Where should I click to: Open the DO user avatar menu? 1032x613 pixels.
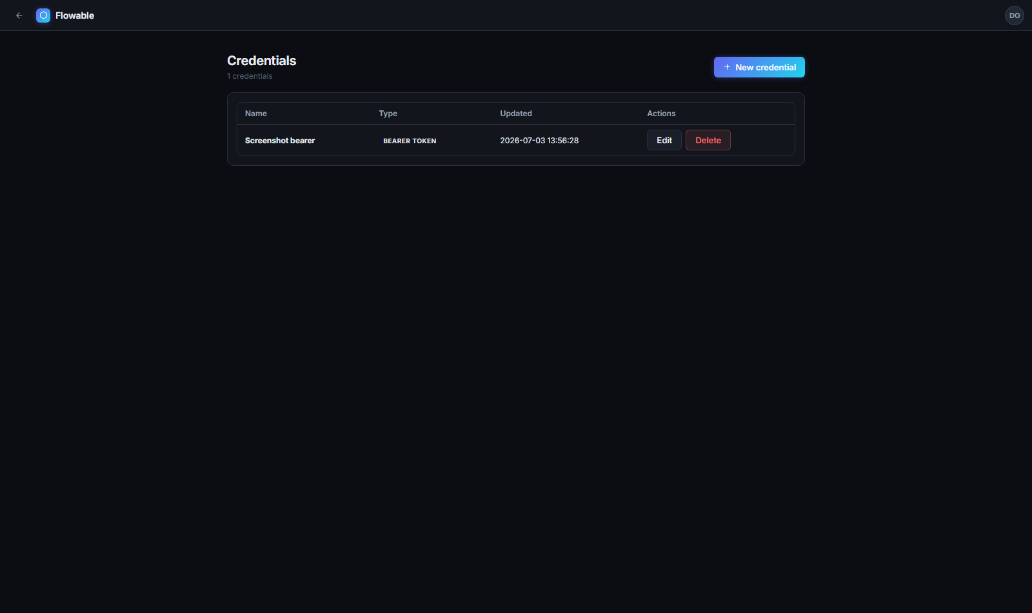1015,15
